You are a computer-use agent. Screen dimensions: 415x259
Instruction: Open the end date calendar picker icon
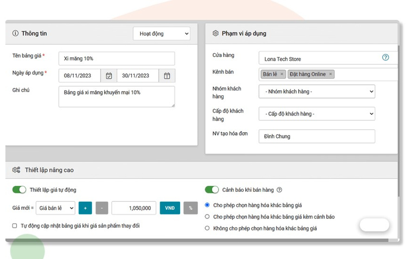[167, 76]
